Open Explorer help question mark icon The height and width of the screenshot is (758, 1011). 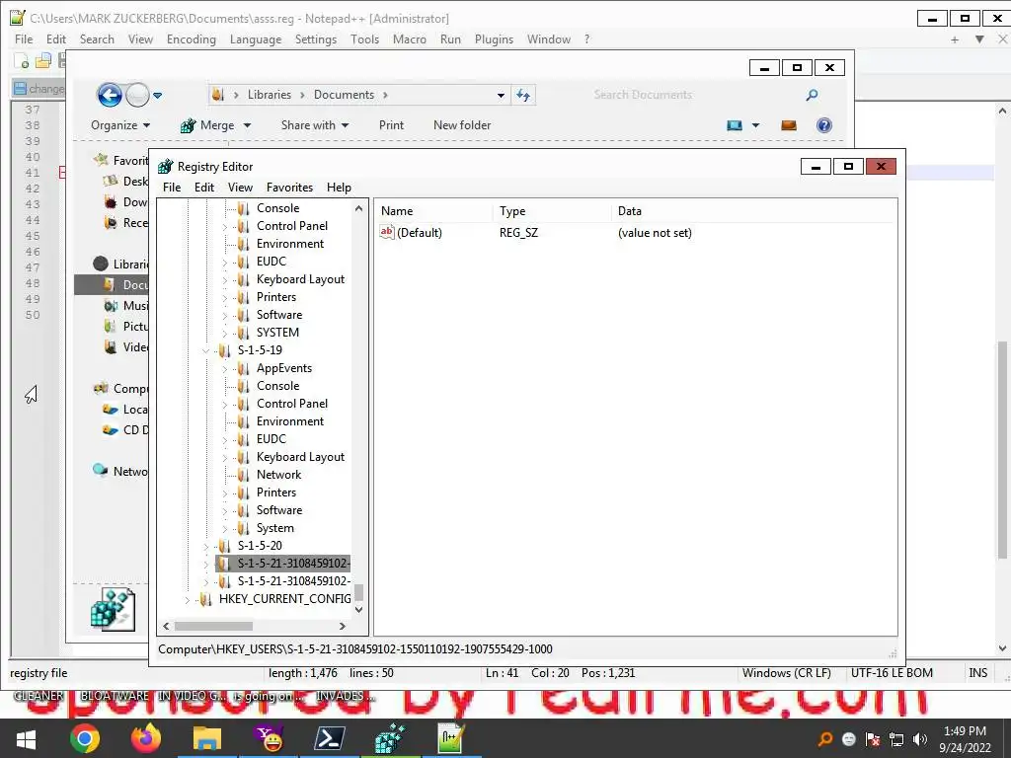[x=824, y=125]
